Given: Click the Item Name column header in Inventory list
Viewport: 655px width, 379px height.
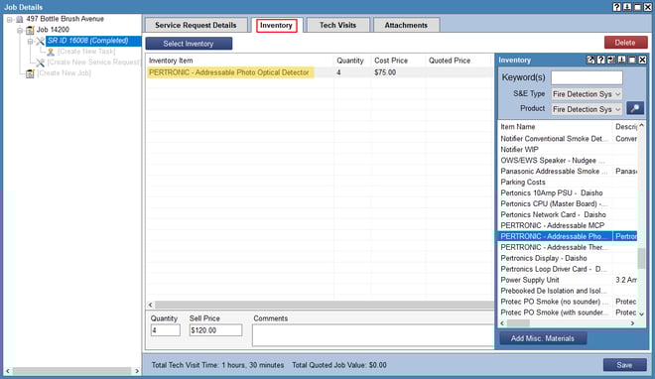Looking at the screenshot, I should pyautogui.click(x=518, y=126).
